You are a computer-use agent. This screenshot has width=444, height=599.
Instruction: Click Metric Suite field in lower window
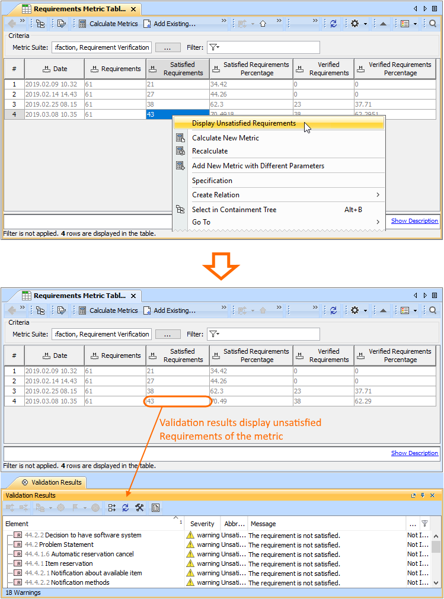click(x=101, y=334)
